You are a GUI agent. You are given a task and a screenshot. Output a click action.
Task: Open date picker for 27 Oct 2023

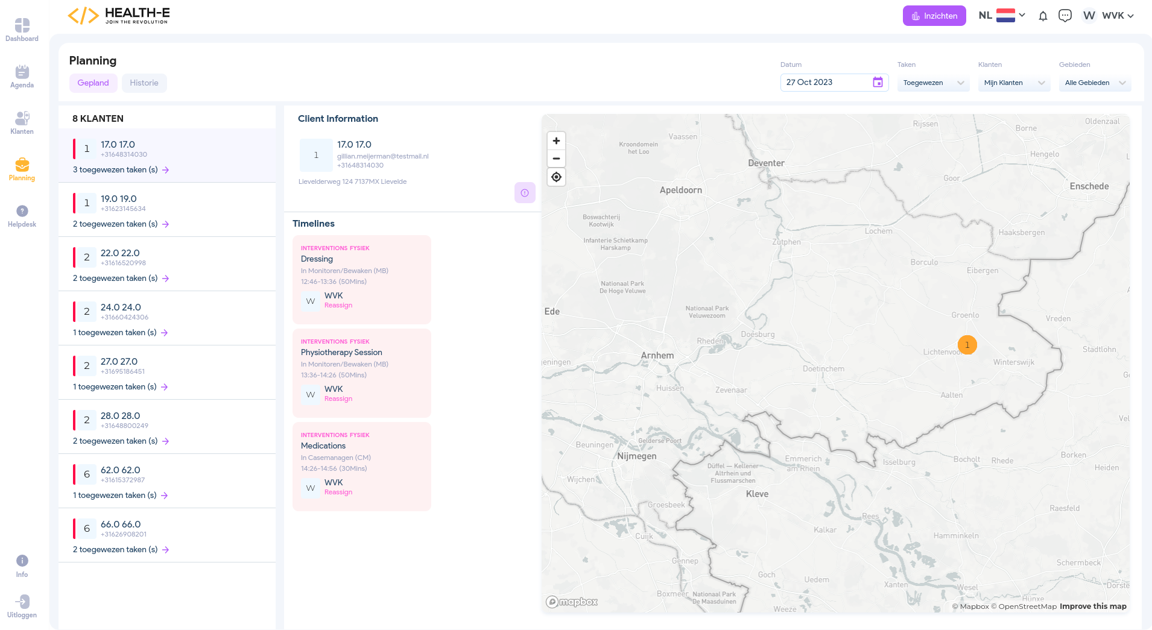pyautogui.click(x=878, y=83)
